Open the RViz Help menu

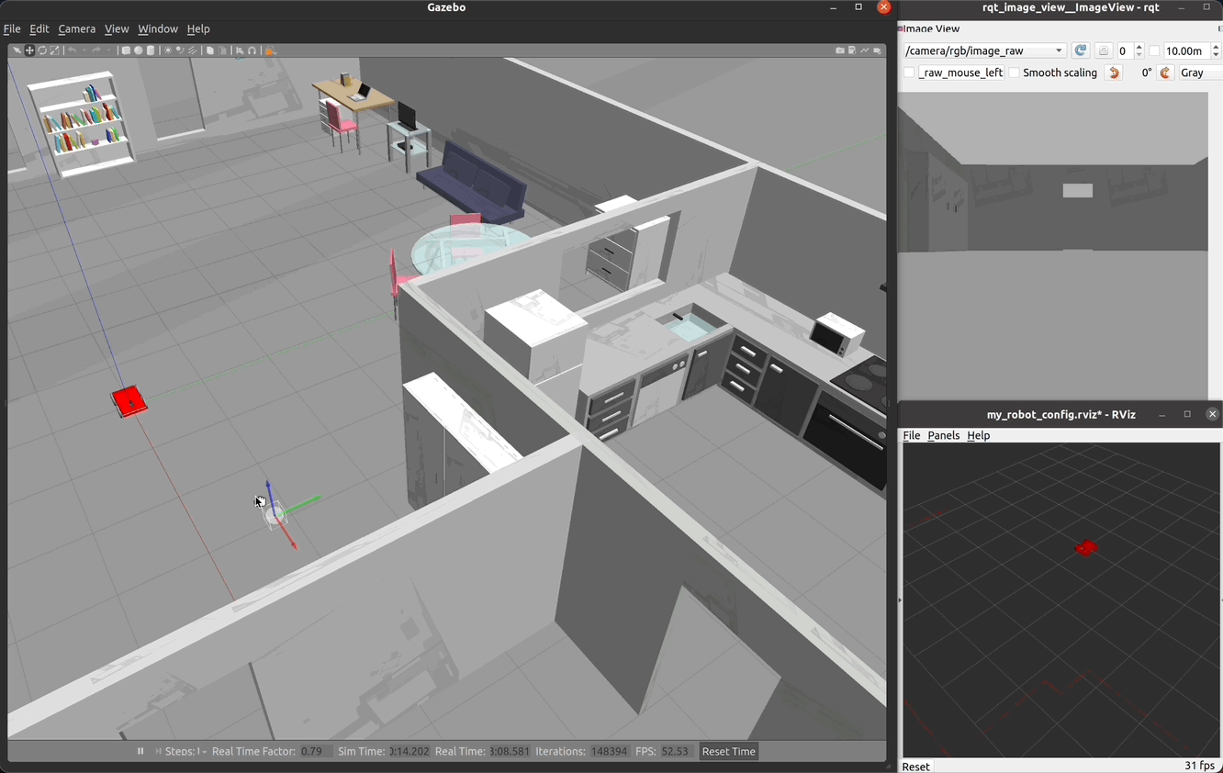(x=979, y=435)
